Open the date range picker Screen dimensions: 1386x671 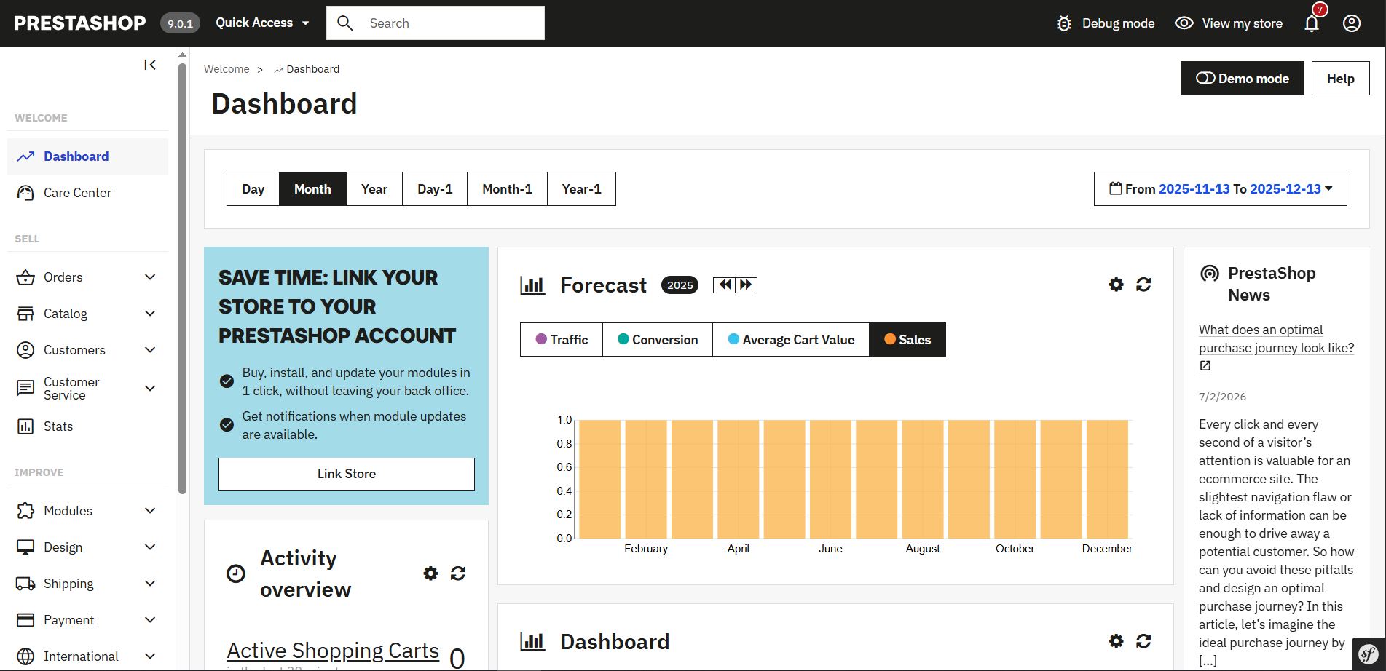coord(1221,189)
